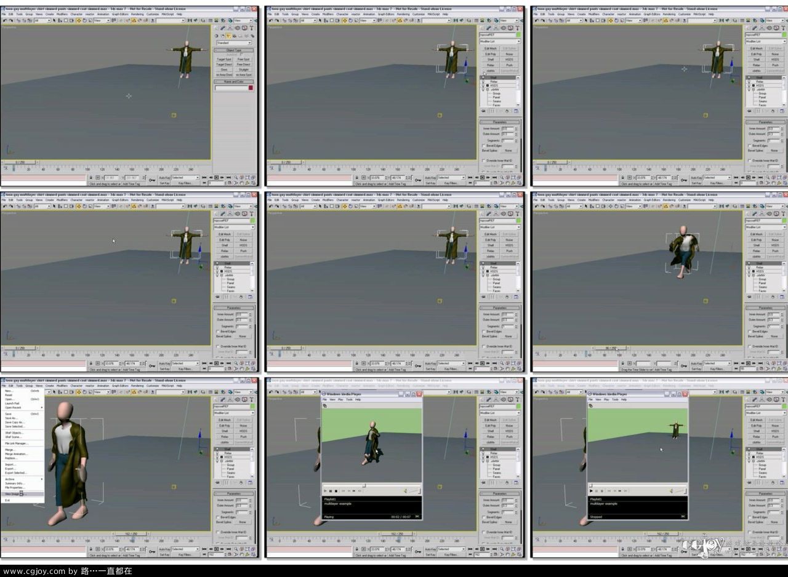This screenshot has width=788, height=577.
Task: Go to start frame in the lights-panel frame
Action: (x=204, y=178)
